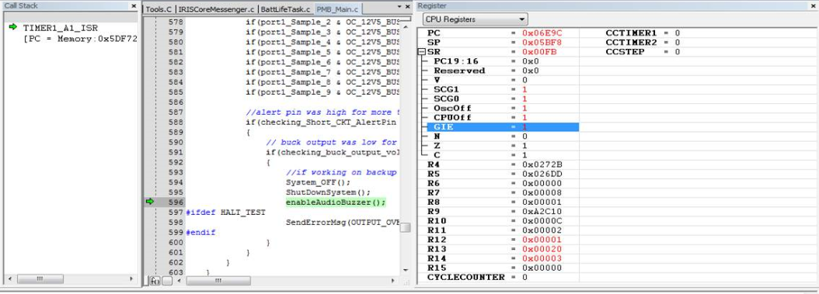Click the CCTIMER1 register entry
Image resolution: width=819 pixels, height=294 pixels.
coord(643,33)
